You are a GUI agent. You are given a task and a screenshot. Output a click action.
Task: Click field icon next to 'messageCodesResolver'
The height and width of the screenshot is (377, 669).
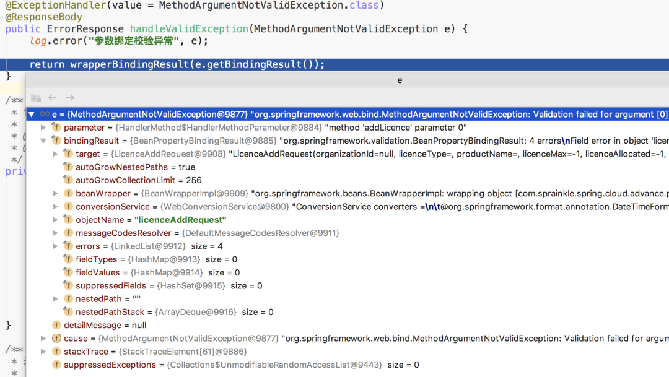[68, 233]
